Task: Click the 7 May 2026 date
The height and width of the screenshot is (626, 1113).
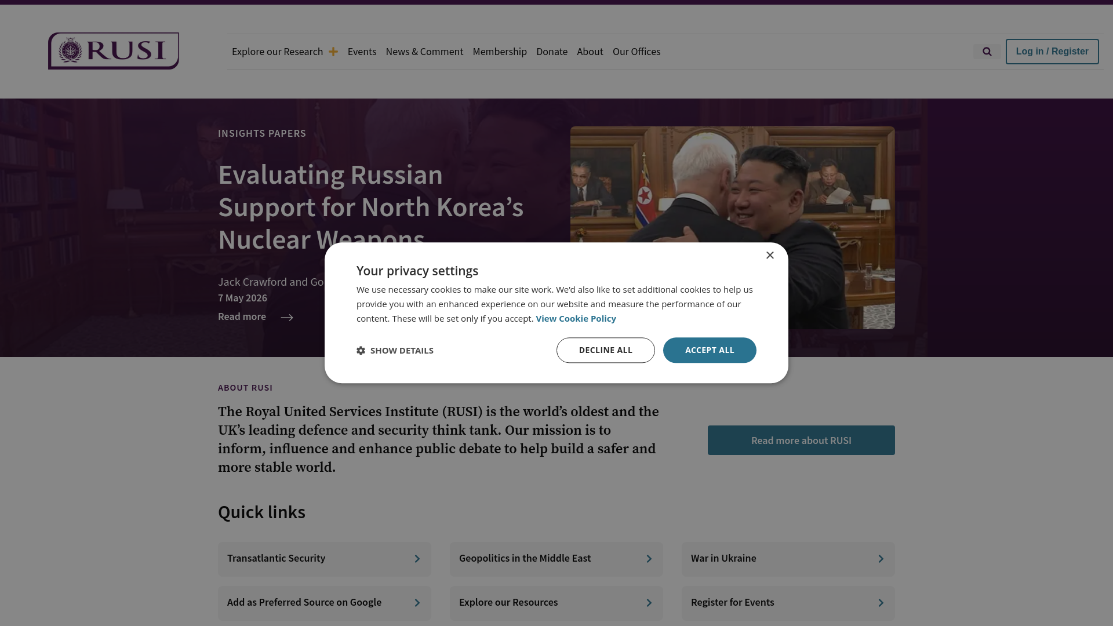Action: (x=242, y=298)
